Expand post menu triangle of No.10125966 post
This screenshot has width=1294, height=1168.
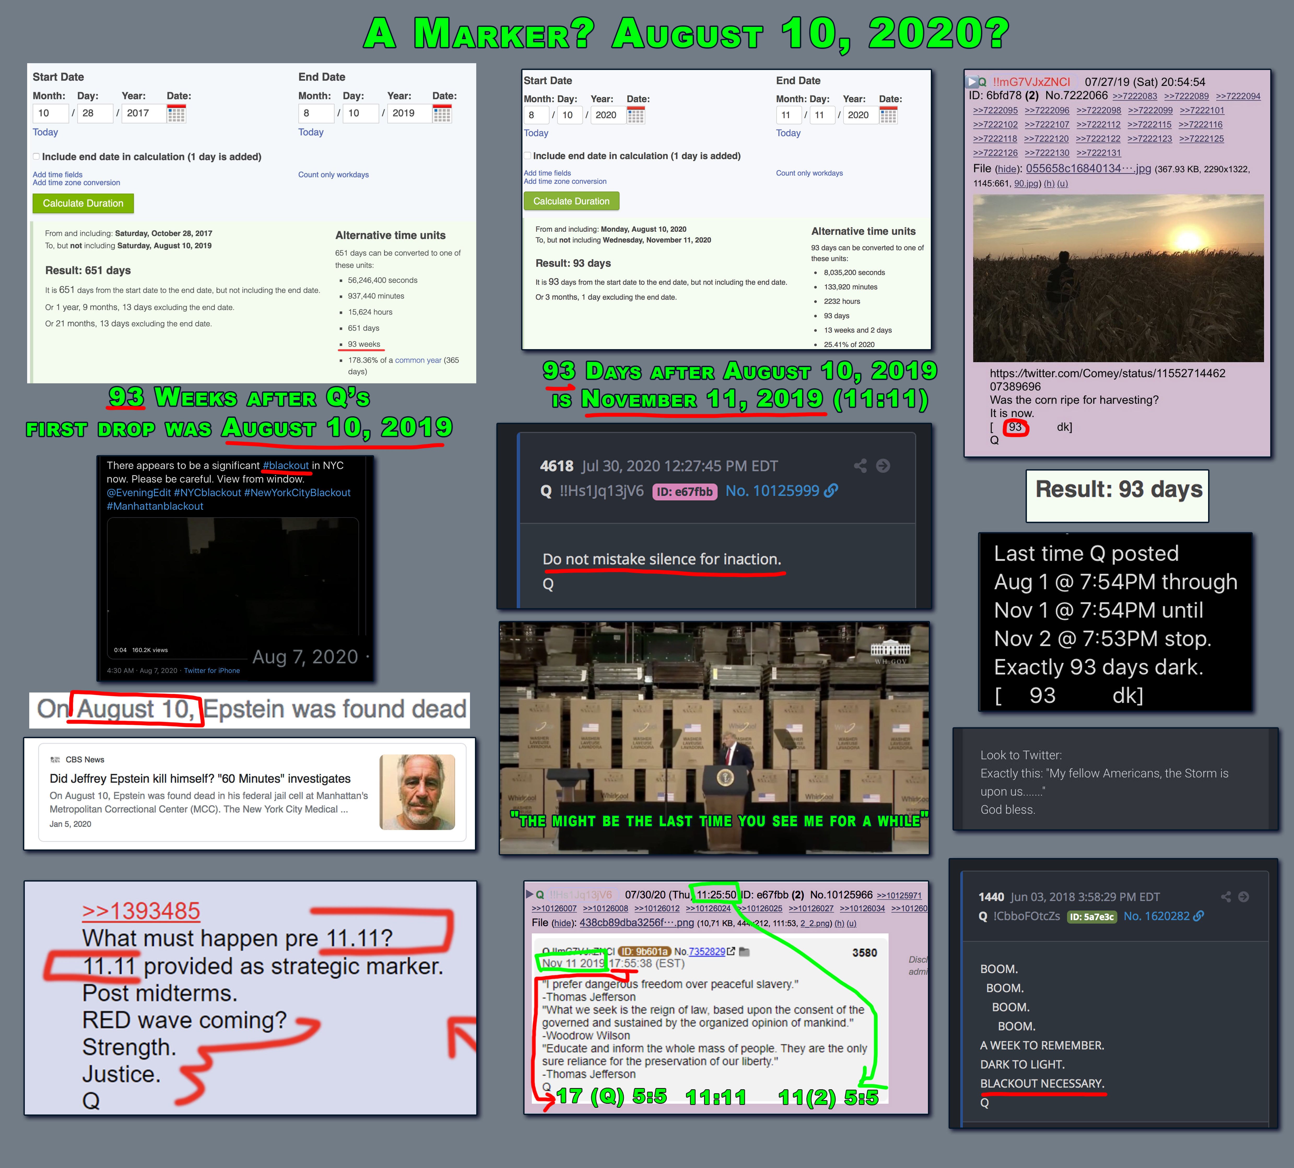[x=530, y=894]
